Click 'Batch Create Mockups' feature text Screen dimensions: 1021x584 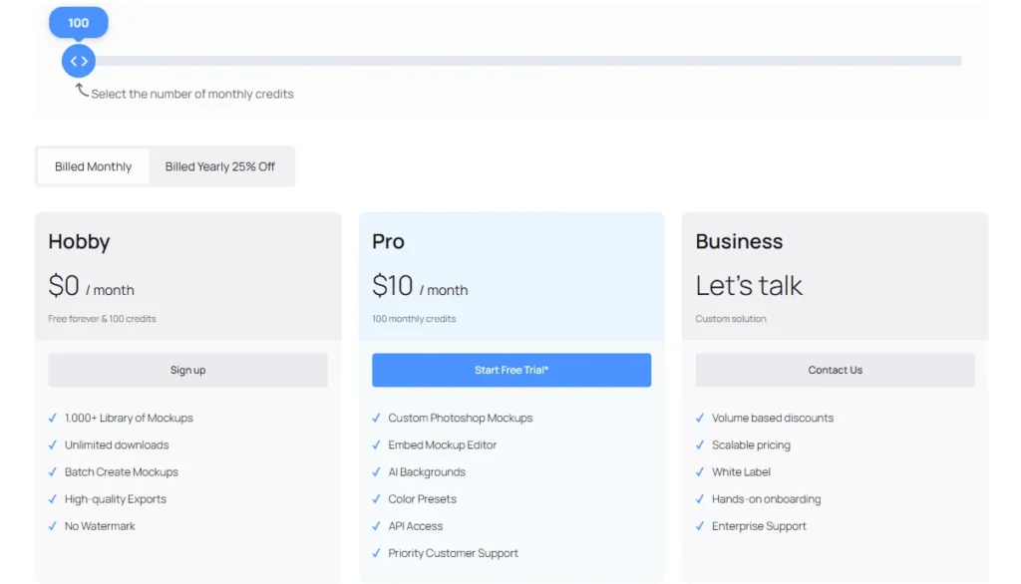pyautogui.click(x=121, y=472)
